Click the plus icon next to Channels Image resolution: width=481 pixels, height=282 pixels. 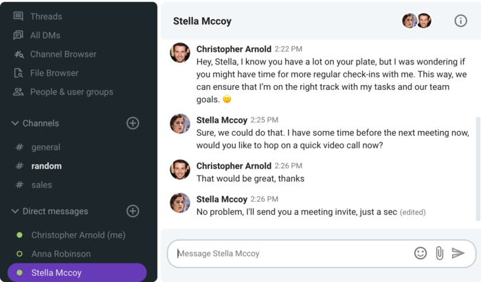(x=133, y=123)
